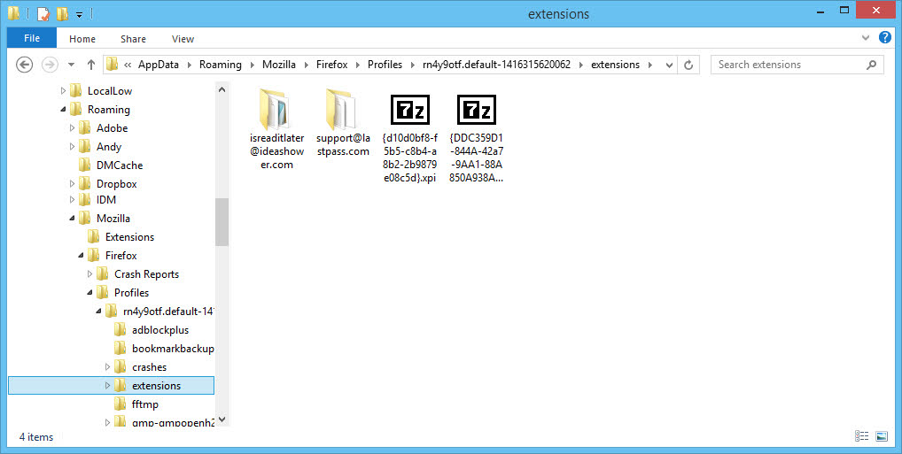Switch to details view in status bar
Screen dimensions: 902x454
pyautogui.click(x=861, y=436)
